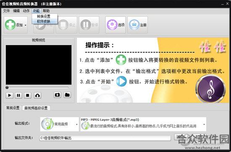231x152 pixels.
Task: Click the video preview seek slider
Action: [x=37, y=88]
